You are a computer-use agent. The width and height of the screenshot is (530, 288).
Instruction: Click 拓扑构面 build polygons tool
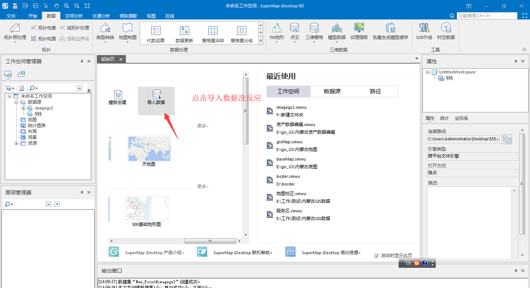pos(43,39)
